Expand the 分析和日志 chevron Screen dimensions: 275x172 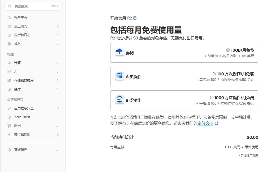pyautogui.click(x=58, y=35)
